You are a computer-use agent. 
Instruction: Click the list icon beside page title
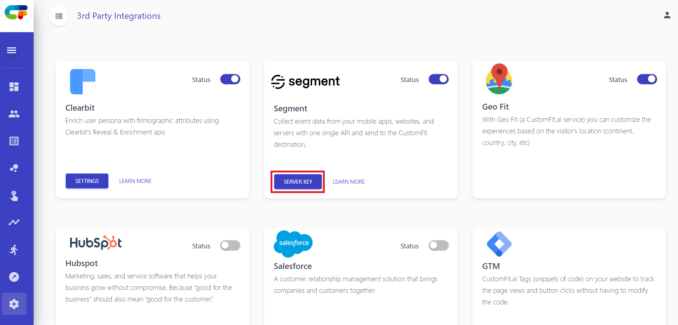pos(59,16)
